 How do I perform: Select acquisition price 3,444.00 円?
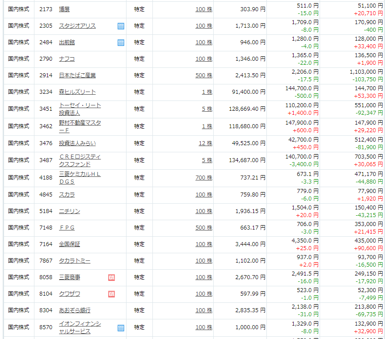(250, 244)
